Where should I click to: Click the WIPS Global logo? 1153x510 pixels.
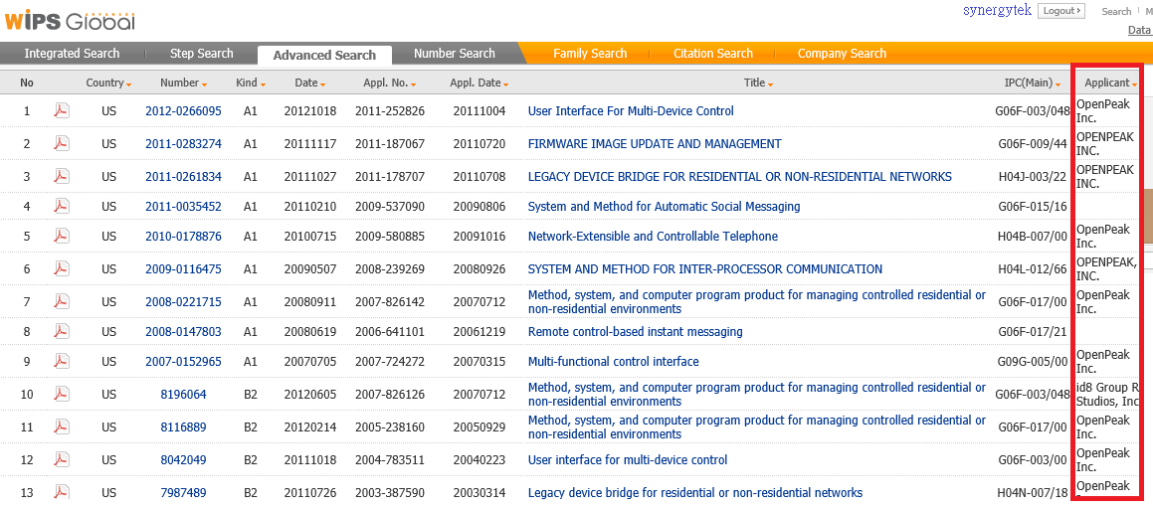click(70, 21)
